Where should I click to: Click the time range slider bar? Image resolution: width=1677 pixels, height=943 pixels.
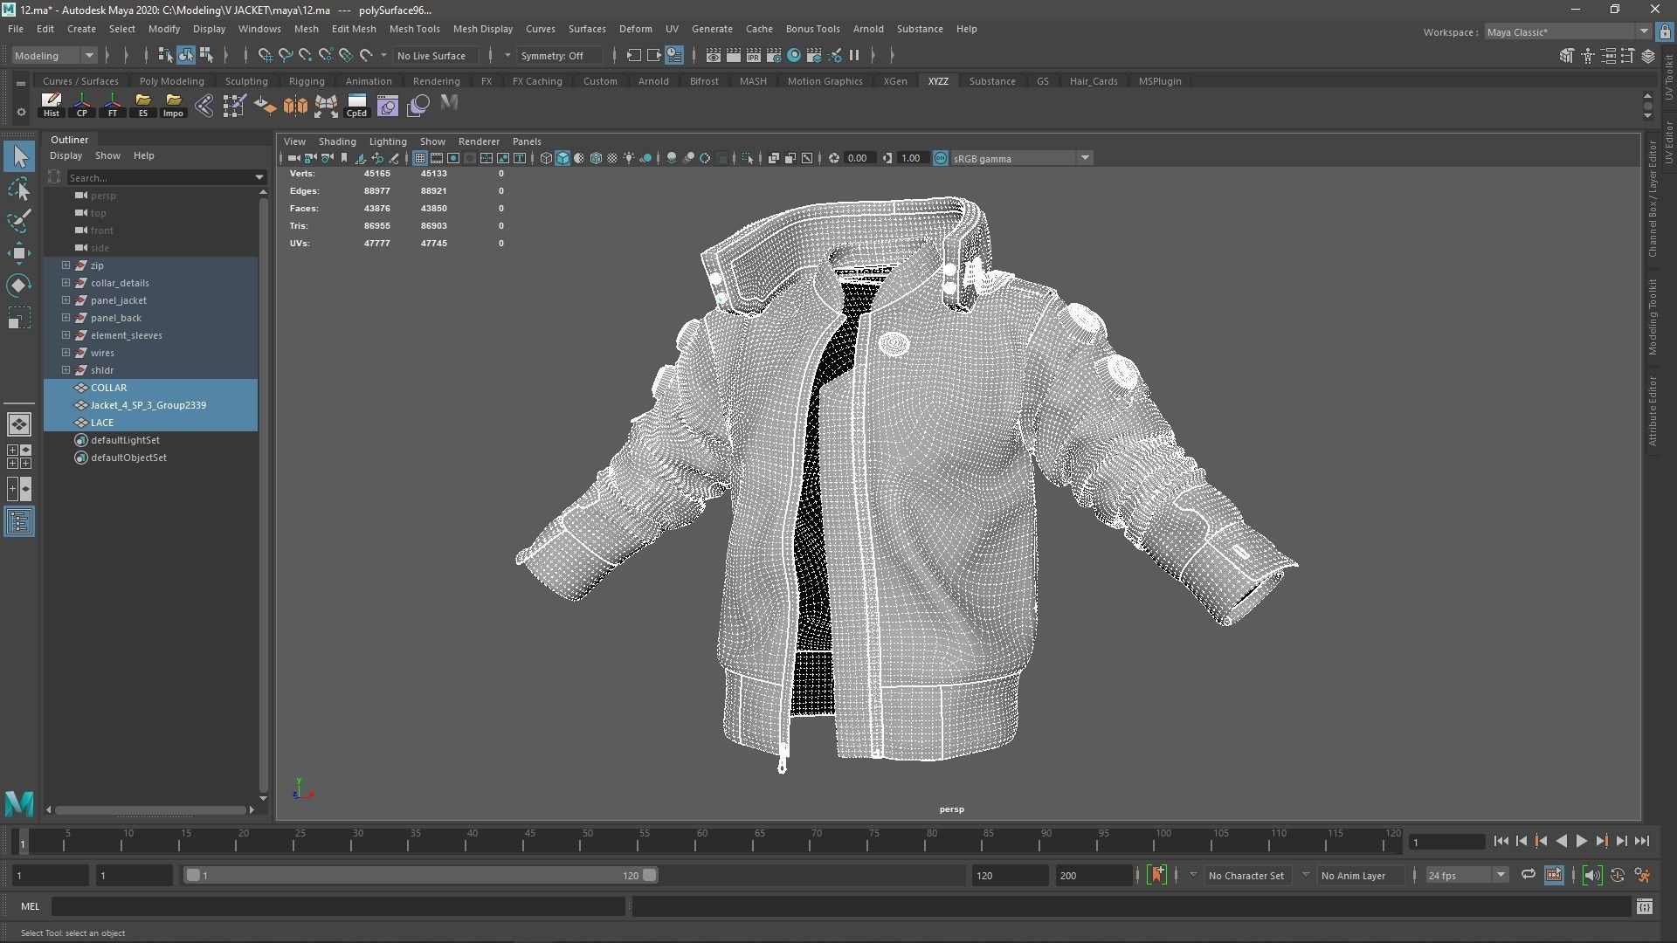pos(420,875)
